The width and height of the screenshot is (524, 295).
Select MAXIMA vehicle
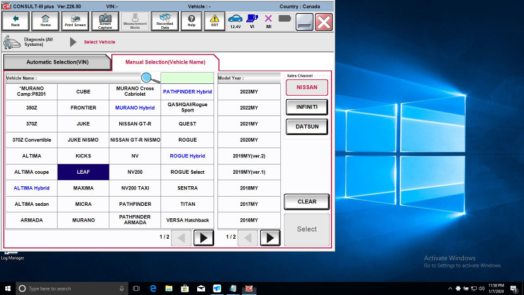pyautogui.click(x=83, y=188)
